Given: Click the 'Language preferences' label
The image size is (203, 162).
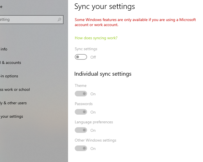Looking at the screenshot, I should pos(94,122).
